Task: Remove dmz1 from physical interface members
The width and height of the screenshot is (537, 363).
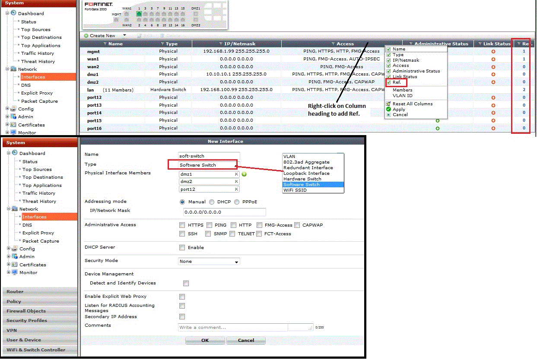Action: point(236,174)
